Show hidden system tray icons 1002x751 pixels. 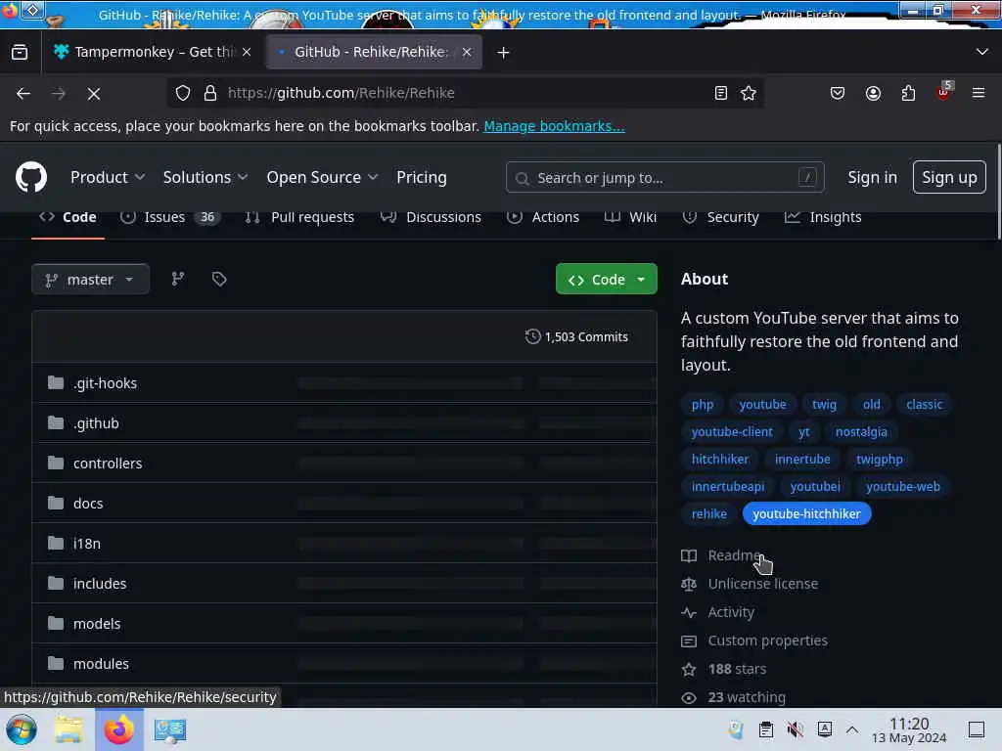(x=852, y=729)
